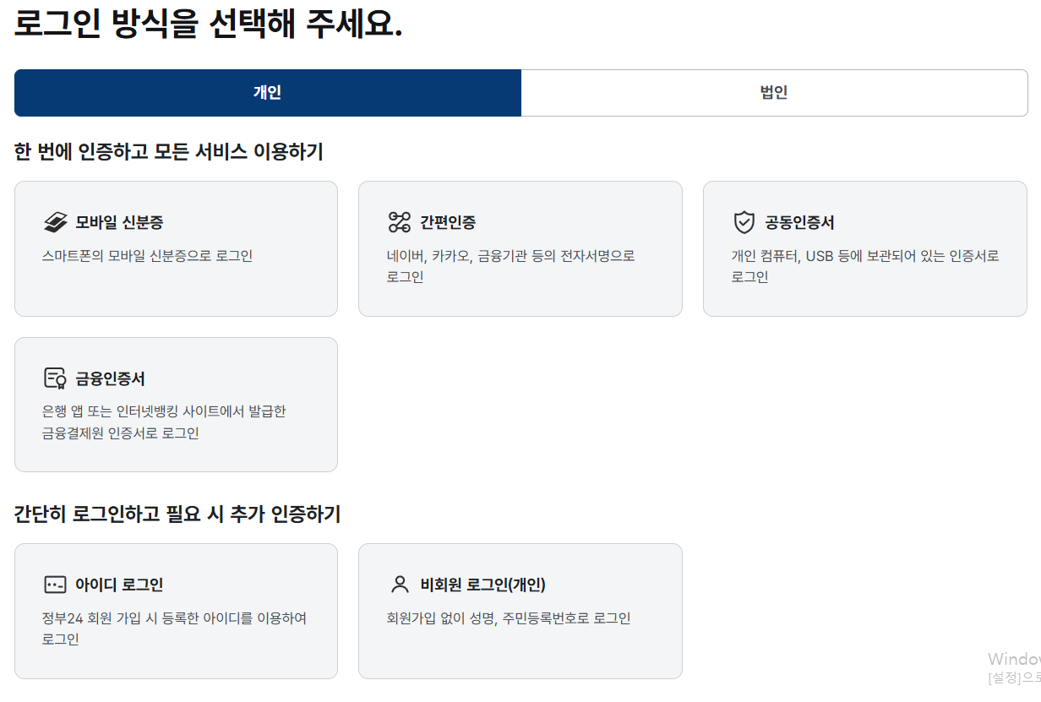The image size is (1041, 702).
Task: Select the 개인 tab
Action: (267, 92)
